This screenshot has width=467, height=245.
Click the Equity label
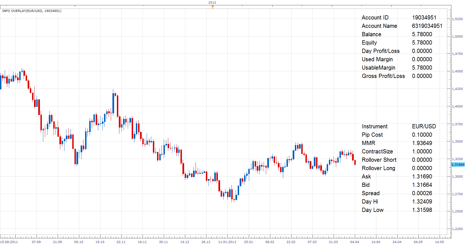pos(369,43)
